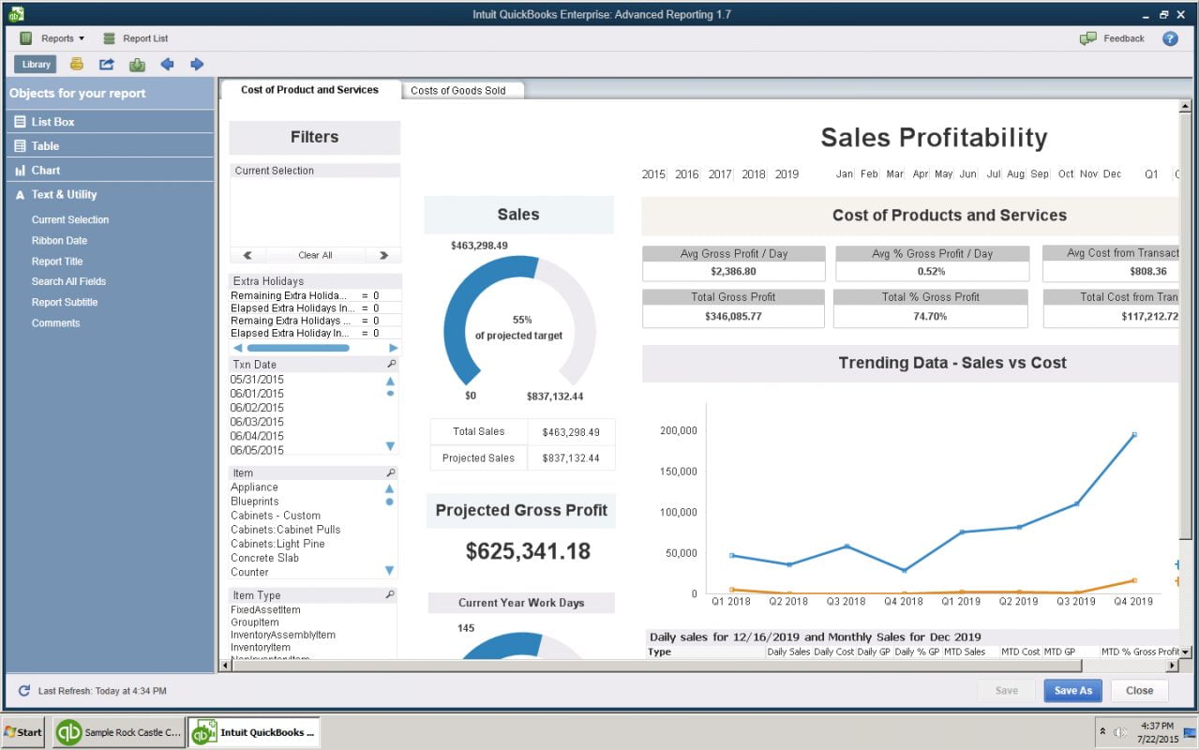This screenshot has width=1199, height=750.
Task: Open the Reports dropdown menu
Action: [52, 38]
